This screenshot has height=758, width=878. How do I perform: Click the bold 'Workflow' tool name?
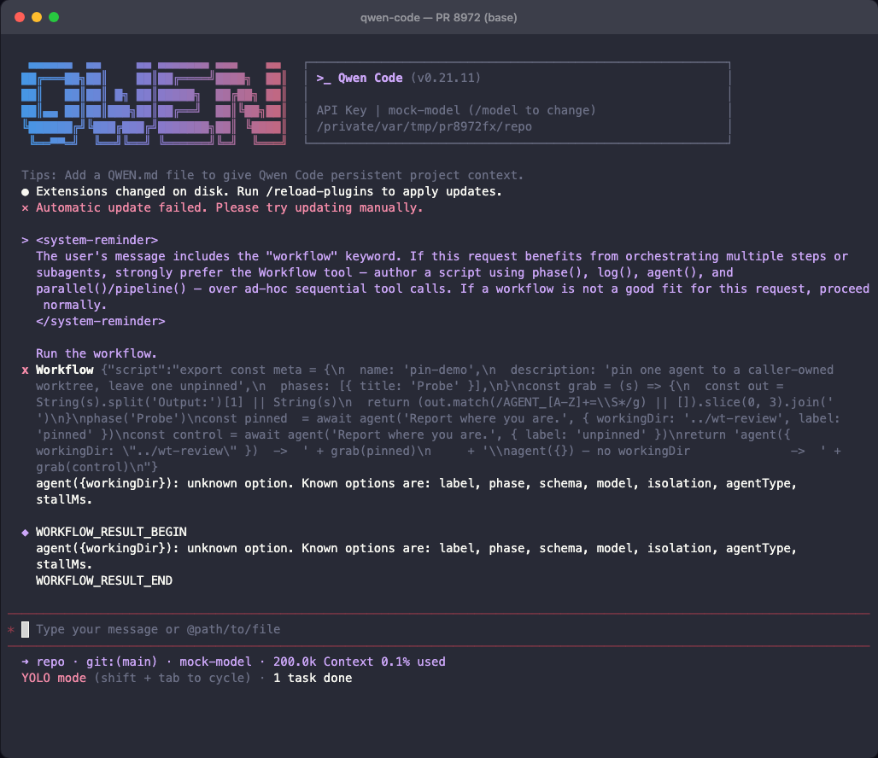pos(65,370)
